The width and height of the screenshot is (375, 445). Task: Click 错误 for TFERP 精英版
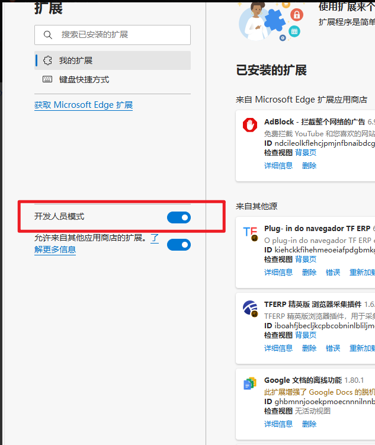pos(333,348)
